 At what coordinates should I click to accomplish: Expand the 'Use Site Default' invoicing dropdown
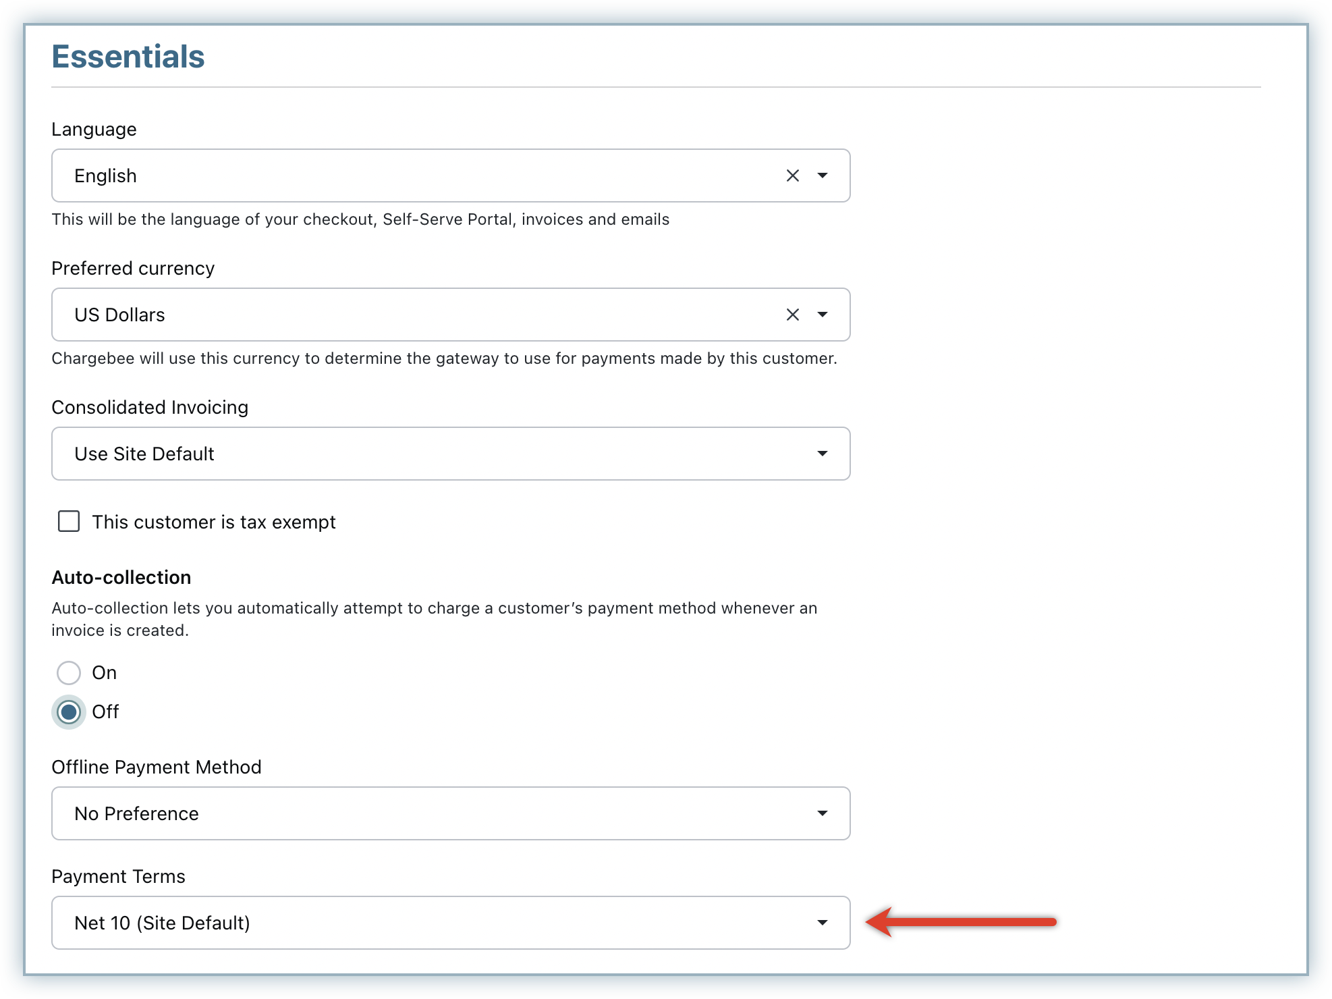click(432, 454)
